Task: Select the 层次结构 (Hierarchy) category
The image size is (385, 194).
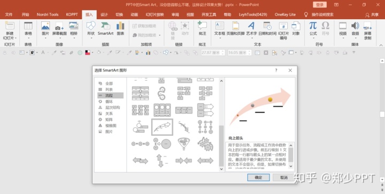Action: point(110,107)
